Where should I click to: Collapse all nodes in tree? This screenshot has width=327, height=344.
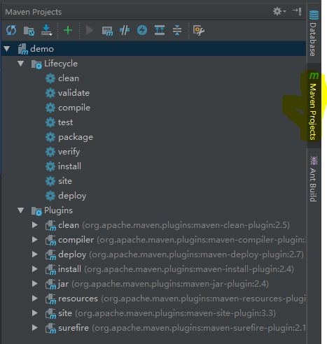[177, 30]
